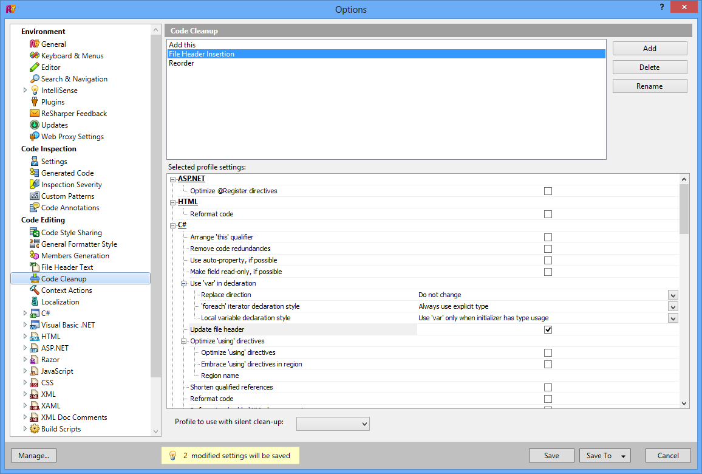Open silent clean-up profile dropdown
Viewport: 702px width, 474px height.
pyautogui.click(x=332, y=423)
